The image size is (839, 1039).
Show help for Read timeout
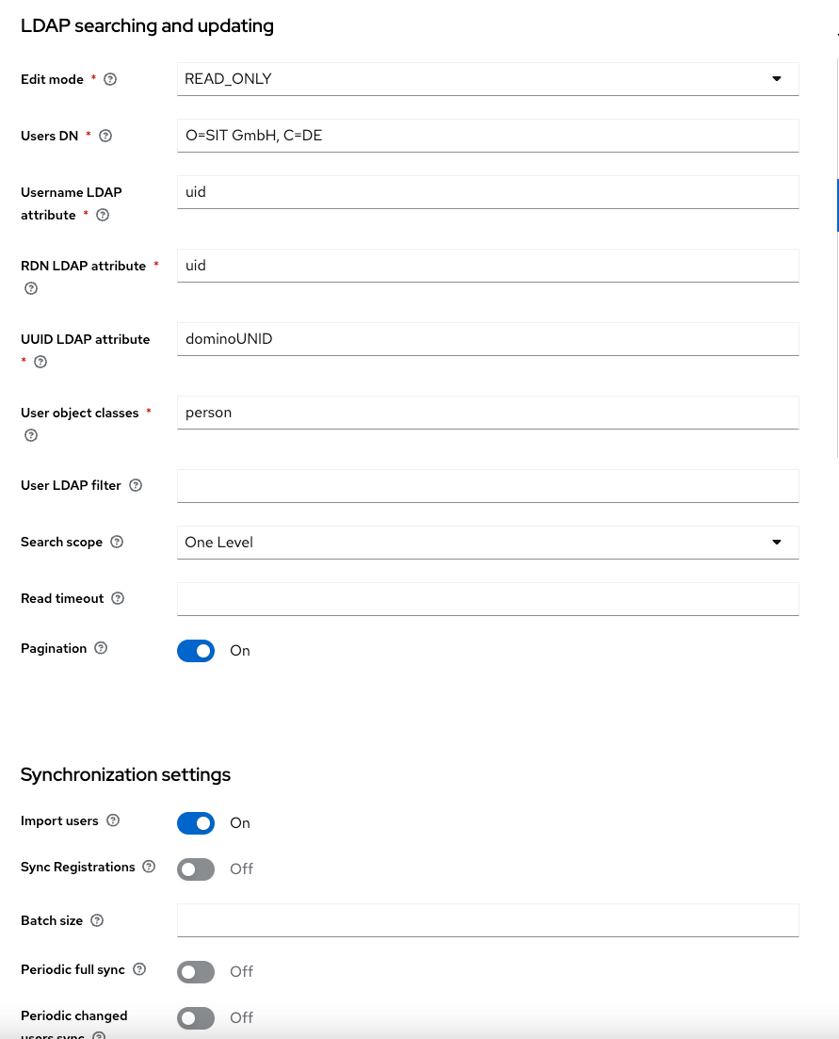tap(118, 599)
